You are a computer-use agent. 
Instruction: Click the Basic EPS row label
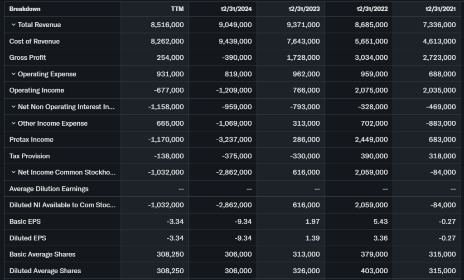(x=25, y=222)
